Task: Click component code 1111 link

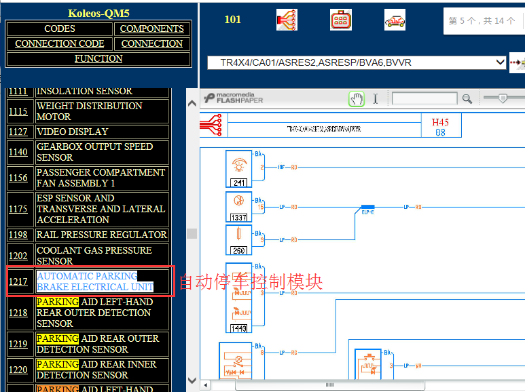Action: pos(18,92)
